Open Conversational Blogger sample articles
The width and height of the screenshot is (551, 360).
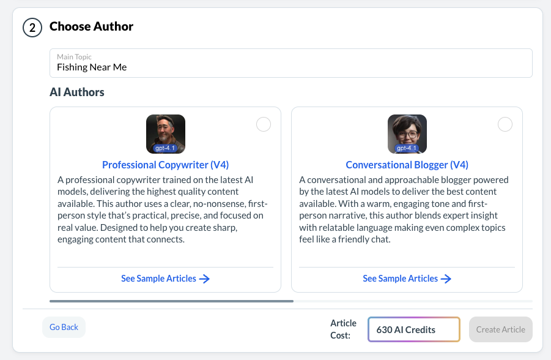click(401, 279)
